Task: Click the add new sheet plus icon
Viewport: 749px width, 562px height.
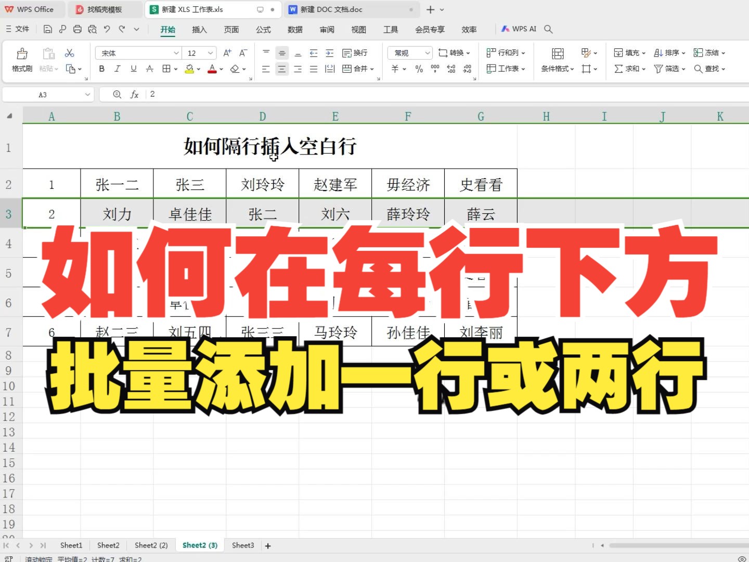Action: coord(268,546)
